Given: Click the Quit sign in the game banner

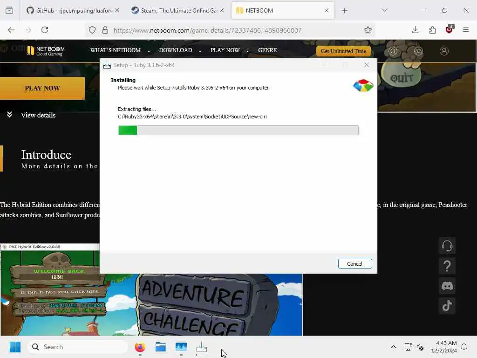Looking at the screenshot, I should click(x=402, y=77).
